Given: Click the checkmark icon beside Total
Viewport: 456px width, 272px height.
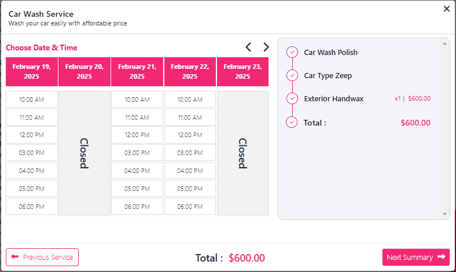Looking at the screenshot, I should coord(292,123).
